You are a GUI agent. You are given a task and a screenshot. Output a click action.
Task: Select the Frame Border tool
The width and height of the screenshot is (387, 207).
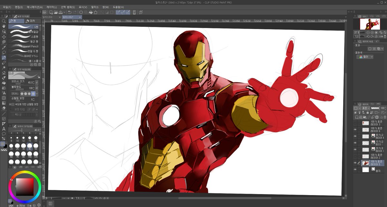click(4, 119)
